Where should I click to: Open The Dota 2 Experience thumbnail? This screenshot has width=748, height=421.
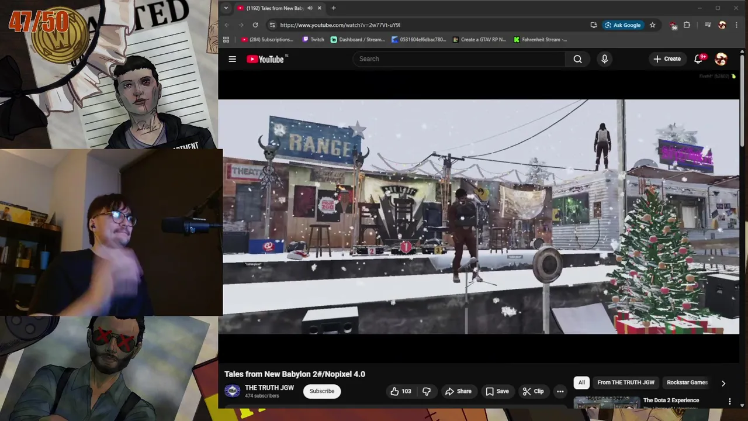click(x=607, y=403)
